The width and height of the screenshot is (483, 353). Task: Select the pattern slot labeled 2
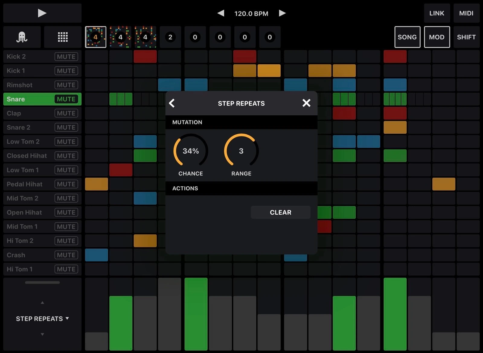click(x=170, y=37)
